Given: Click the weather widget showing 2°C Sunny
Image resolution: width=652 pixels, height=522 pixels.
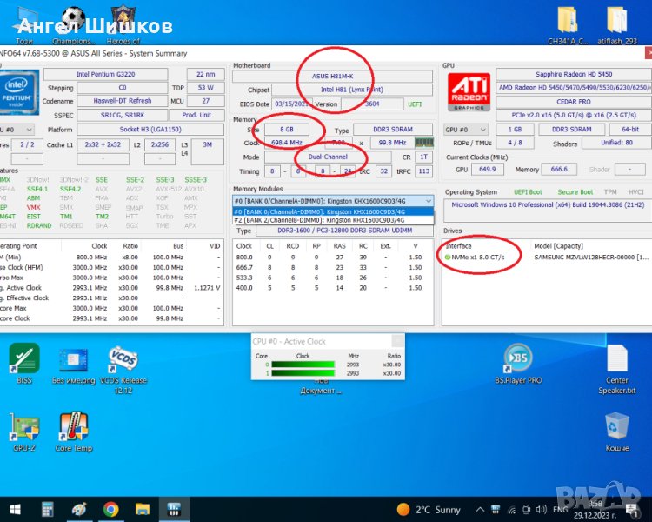Looking at the screenshot, I should pos(429,509).
